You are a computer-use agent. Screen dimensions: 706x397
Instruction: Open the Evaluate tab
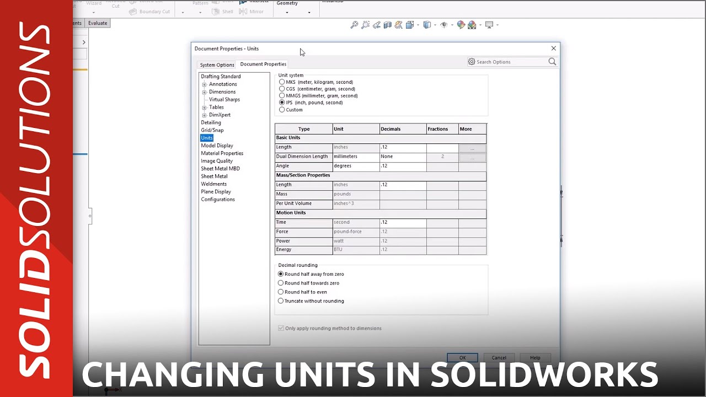click(x=98, y=23)
